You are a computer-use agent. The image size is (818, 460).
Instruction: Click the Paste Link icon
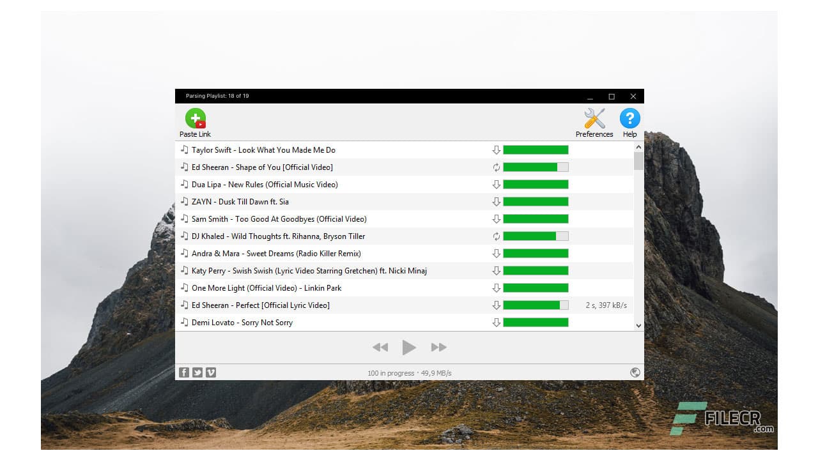click(195, 118)
